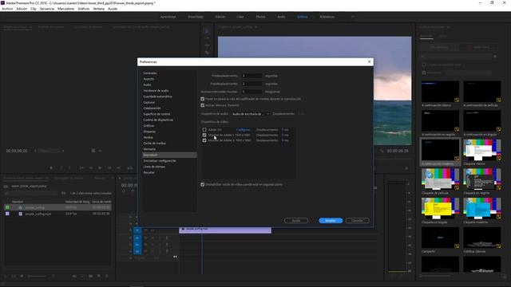The width and height of the screenshot is (511, 287).
Task: Select Claqueta clásica template thumbnail
Action: click(x=482, y=150)
